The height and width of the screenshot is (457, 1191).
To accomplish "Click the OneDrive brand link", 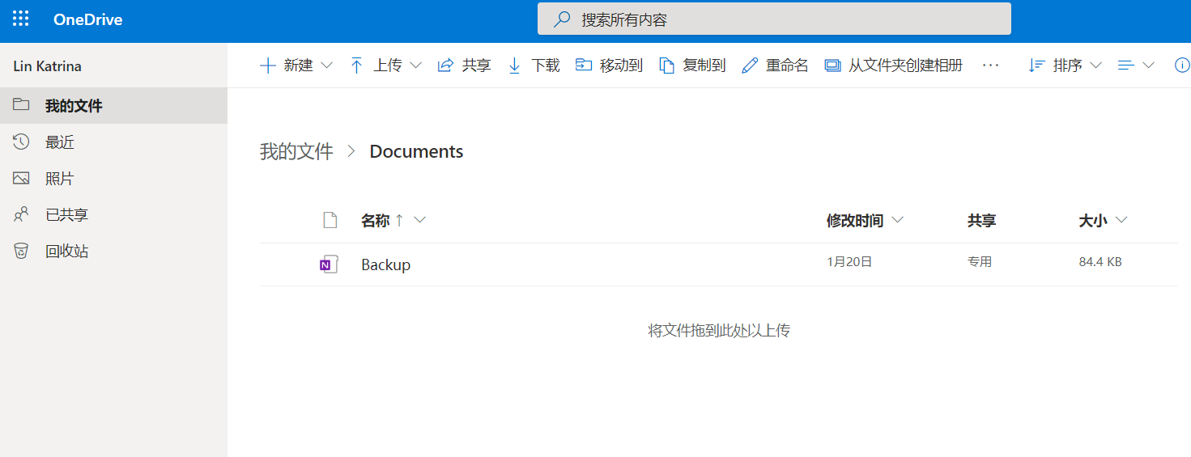I will coord(87,20).
